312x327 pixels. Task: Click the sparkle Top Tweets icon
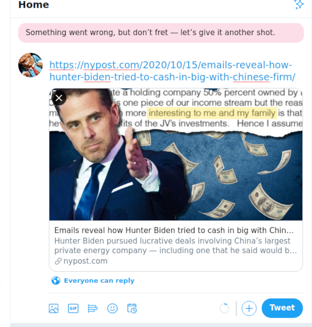tap(299, 5)
